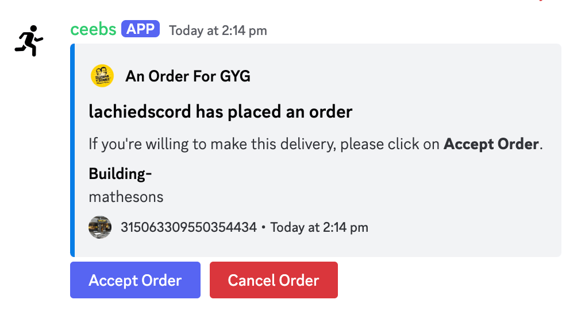Click the word 'lachiedscord' in the embed title
The image size is (585, 319).
pyautogui.click(x=140, y=111)
